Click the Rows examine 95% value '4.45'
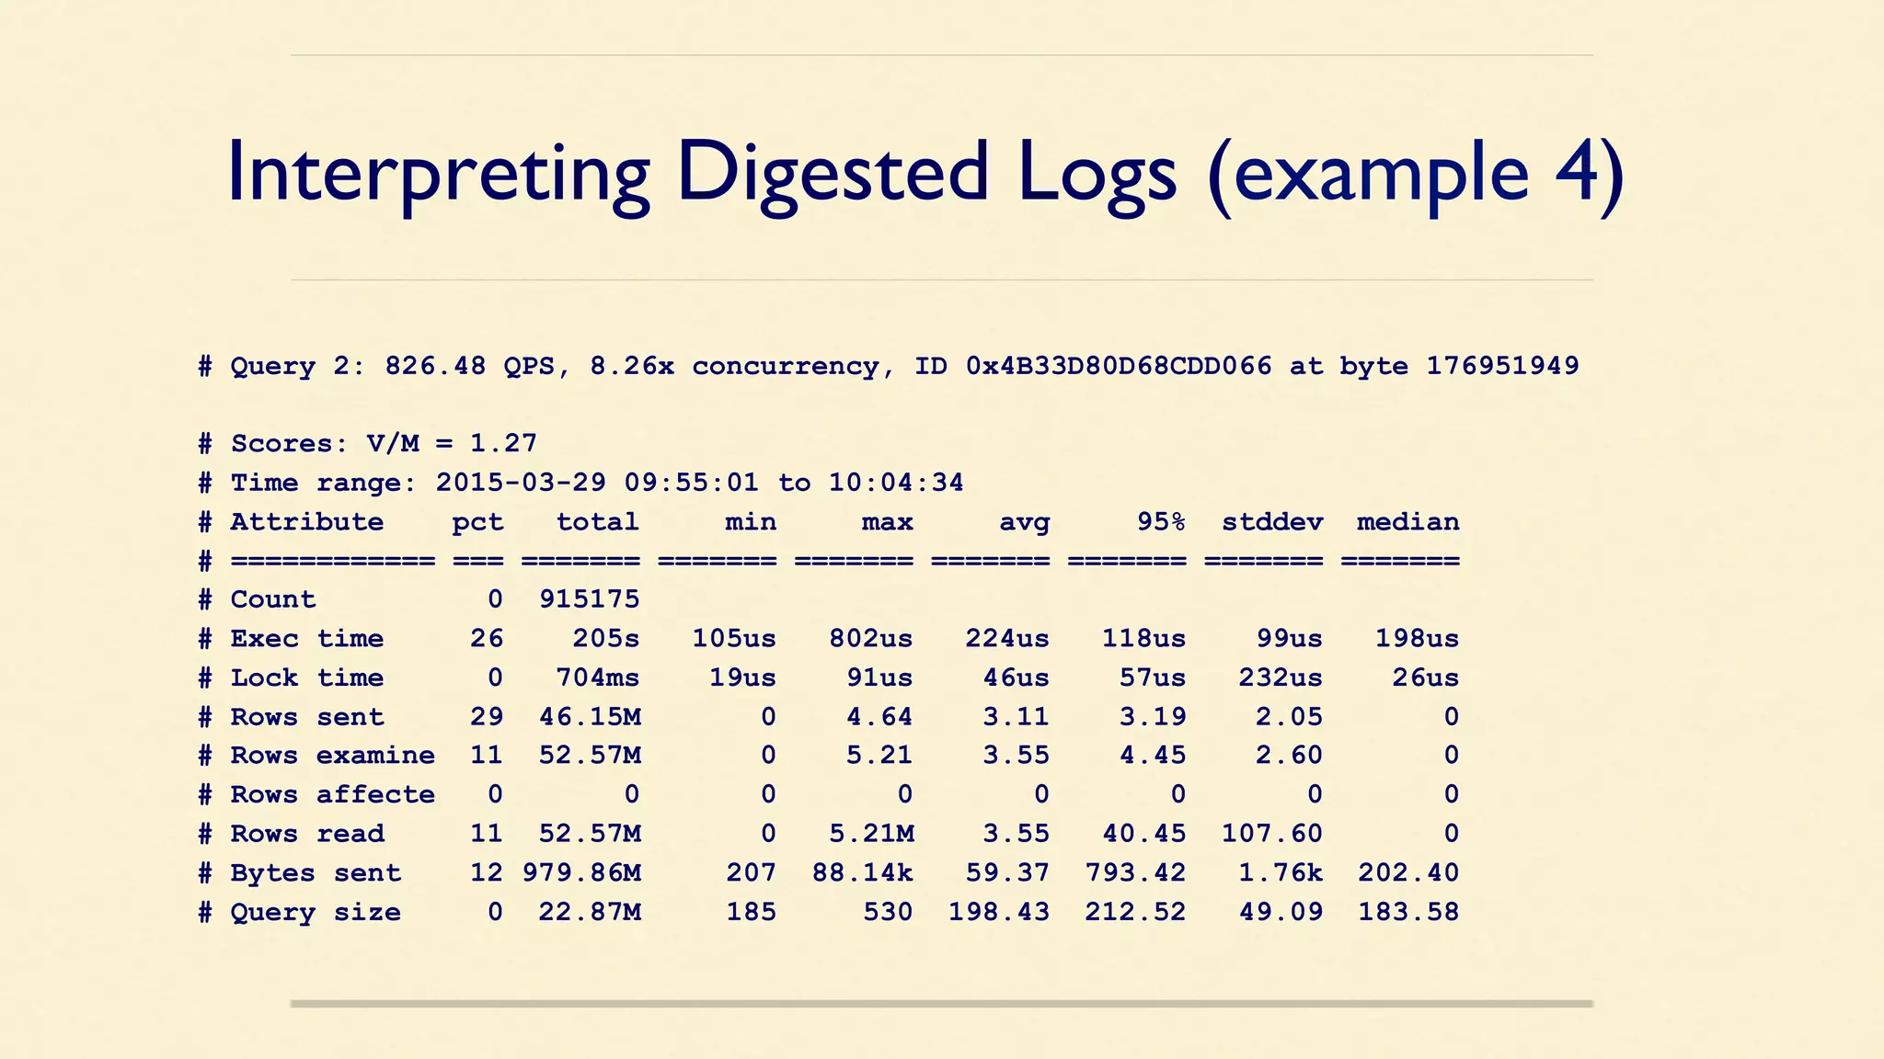The width and height of the screenshot is (1884, 1059). [x=1153, y=756]
